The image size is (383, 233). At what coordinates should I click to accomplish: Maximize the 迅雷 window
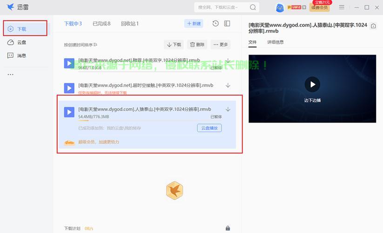[367, 7]
